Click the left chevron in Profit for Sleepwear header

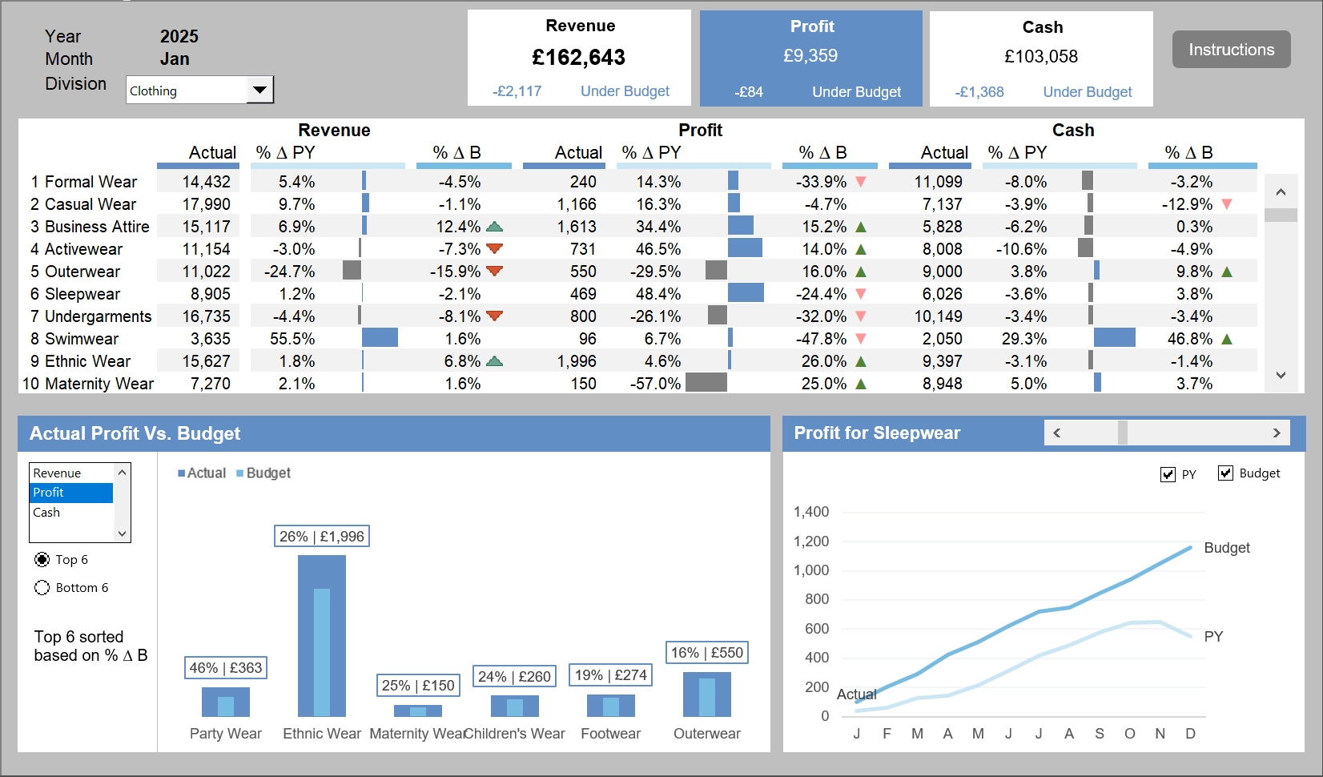[x=1056, y=433]
